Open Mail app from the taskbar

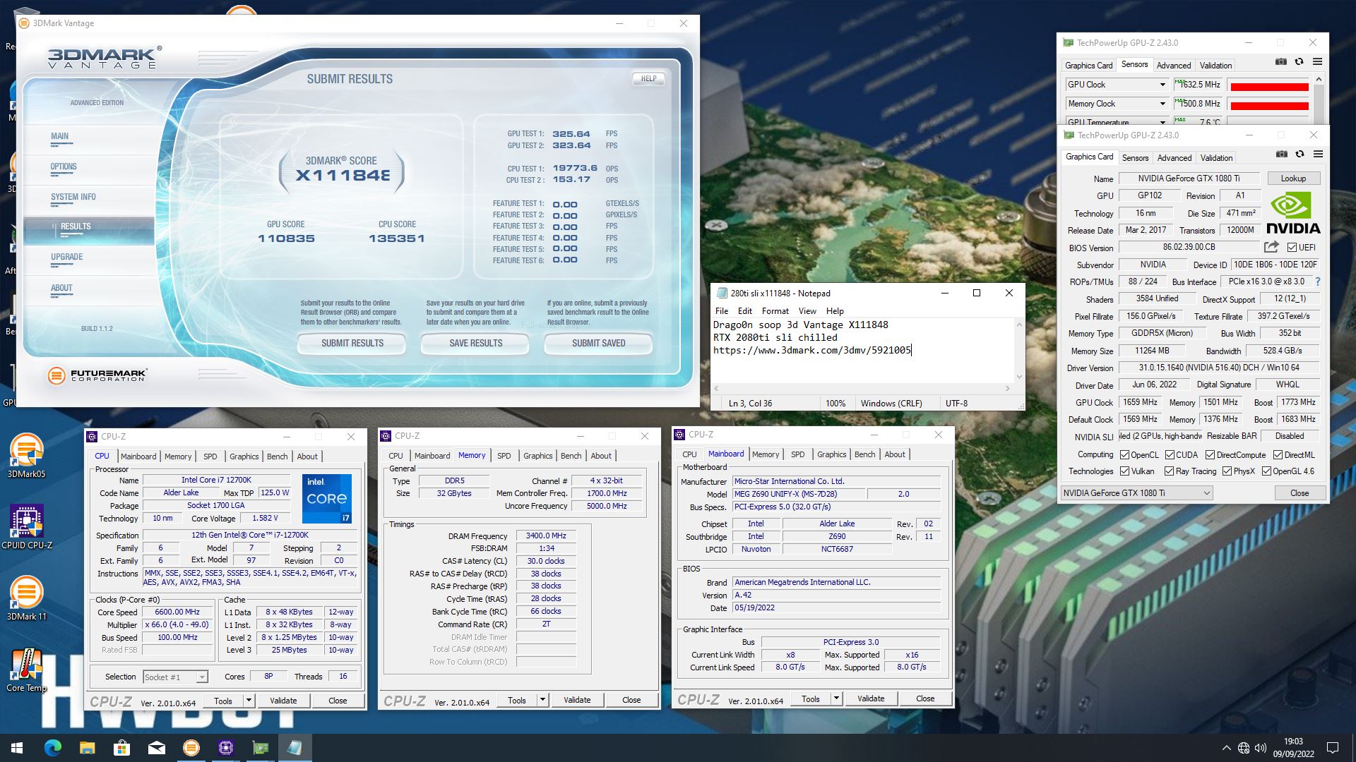[156, 748]
